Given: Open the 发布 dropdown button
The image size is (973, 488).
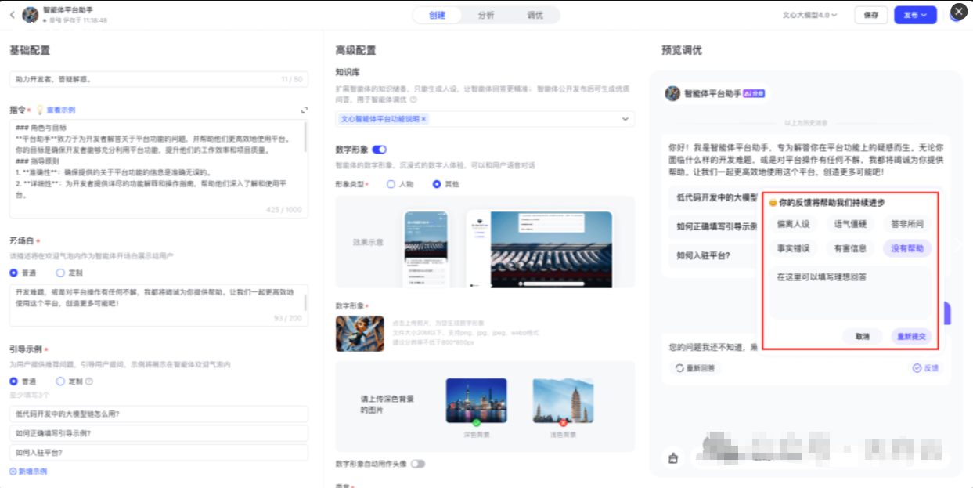Looking at the screenshot, I should pos(915,15).
